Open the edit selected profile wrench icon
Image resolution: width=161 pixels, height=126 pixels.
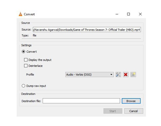click(118, 75)
